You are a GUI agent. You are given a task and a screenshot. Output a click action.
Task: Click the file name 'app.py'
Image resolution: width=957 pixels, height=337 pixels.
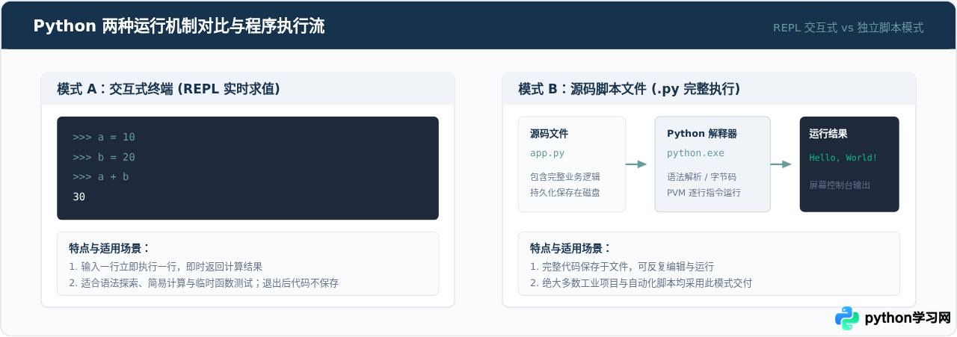pos(547,153)
